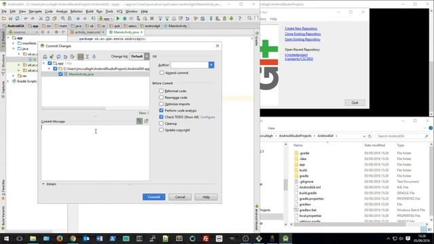434x244 pixels.
Task: Click the Commit button
Action: (x=154, y=197)
